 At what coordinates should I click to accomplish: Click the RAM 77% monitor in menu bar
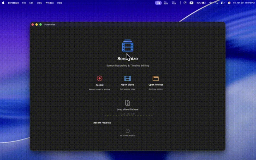point(174,3)
